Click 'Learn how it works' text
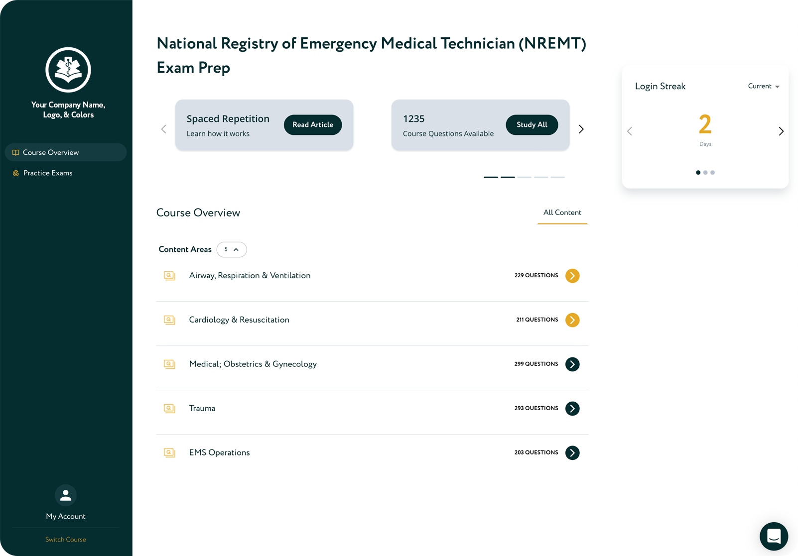 point(218,134)
